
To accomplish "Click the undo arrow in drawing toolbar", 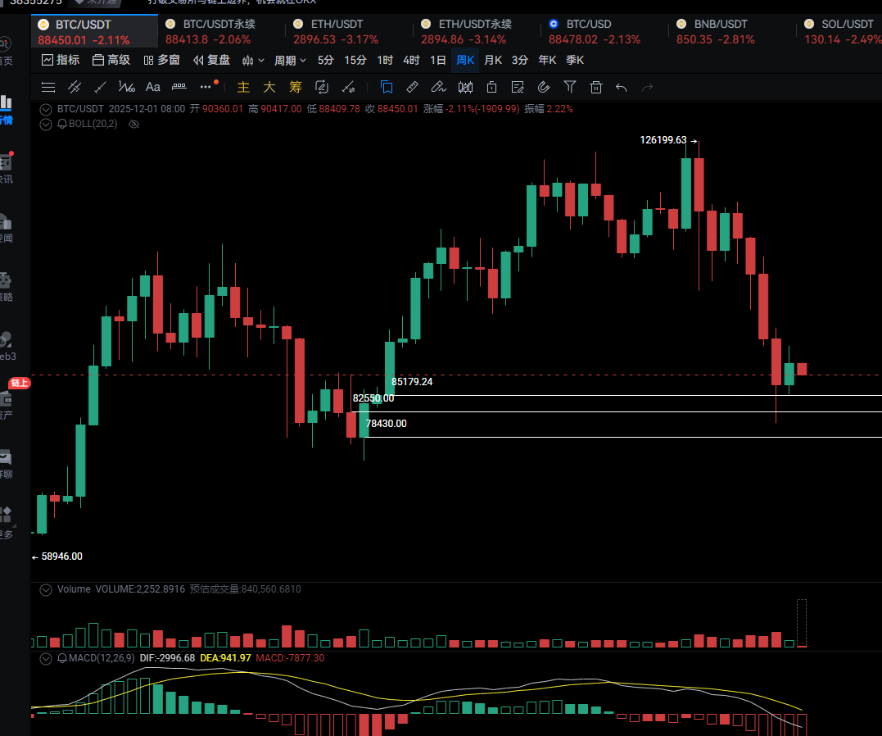I will (x=622, y=87).
